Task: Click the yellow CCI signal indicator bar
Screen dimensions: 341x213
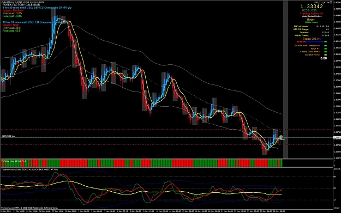Action: tap(326, 55)
